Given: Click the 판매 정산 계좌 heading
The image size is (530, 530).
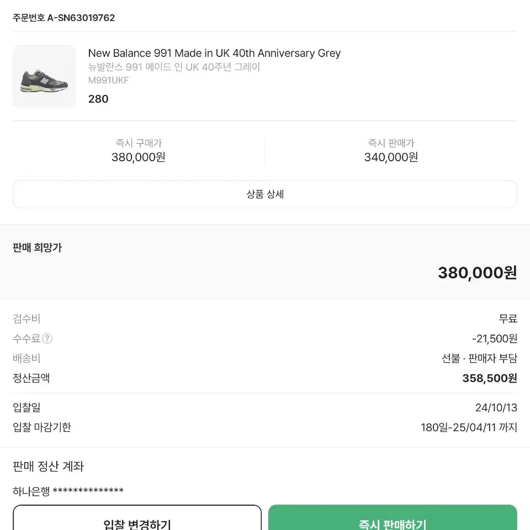Looking at the screenshot, I should (x=48, y=466).
